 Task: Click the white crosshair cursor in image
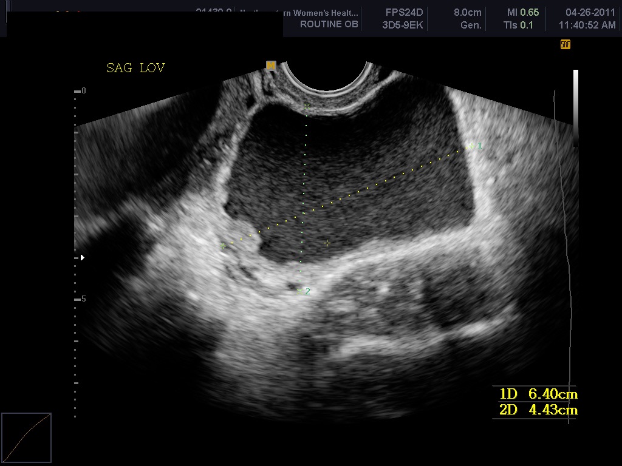click(x=327, y=243)
